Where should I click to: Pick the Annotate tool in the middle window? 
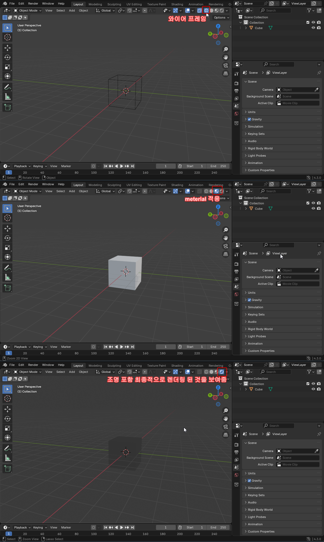[x=8, y=268]
